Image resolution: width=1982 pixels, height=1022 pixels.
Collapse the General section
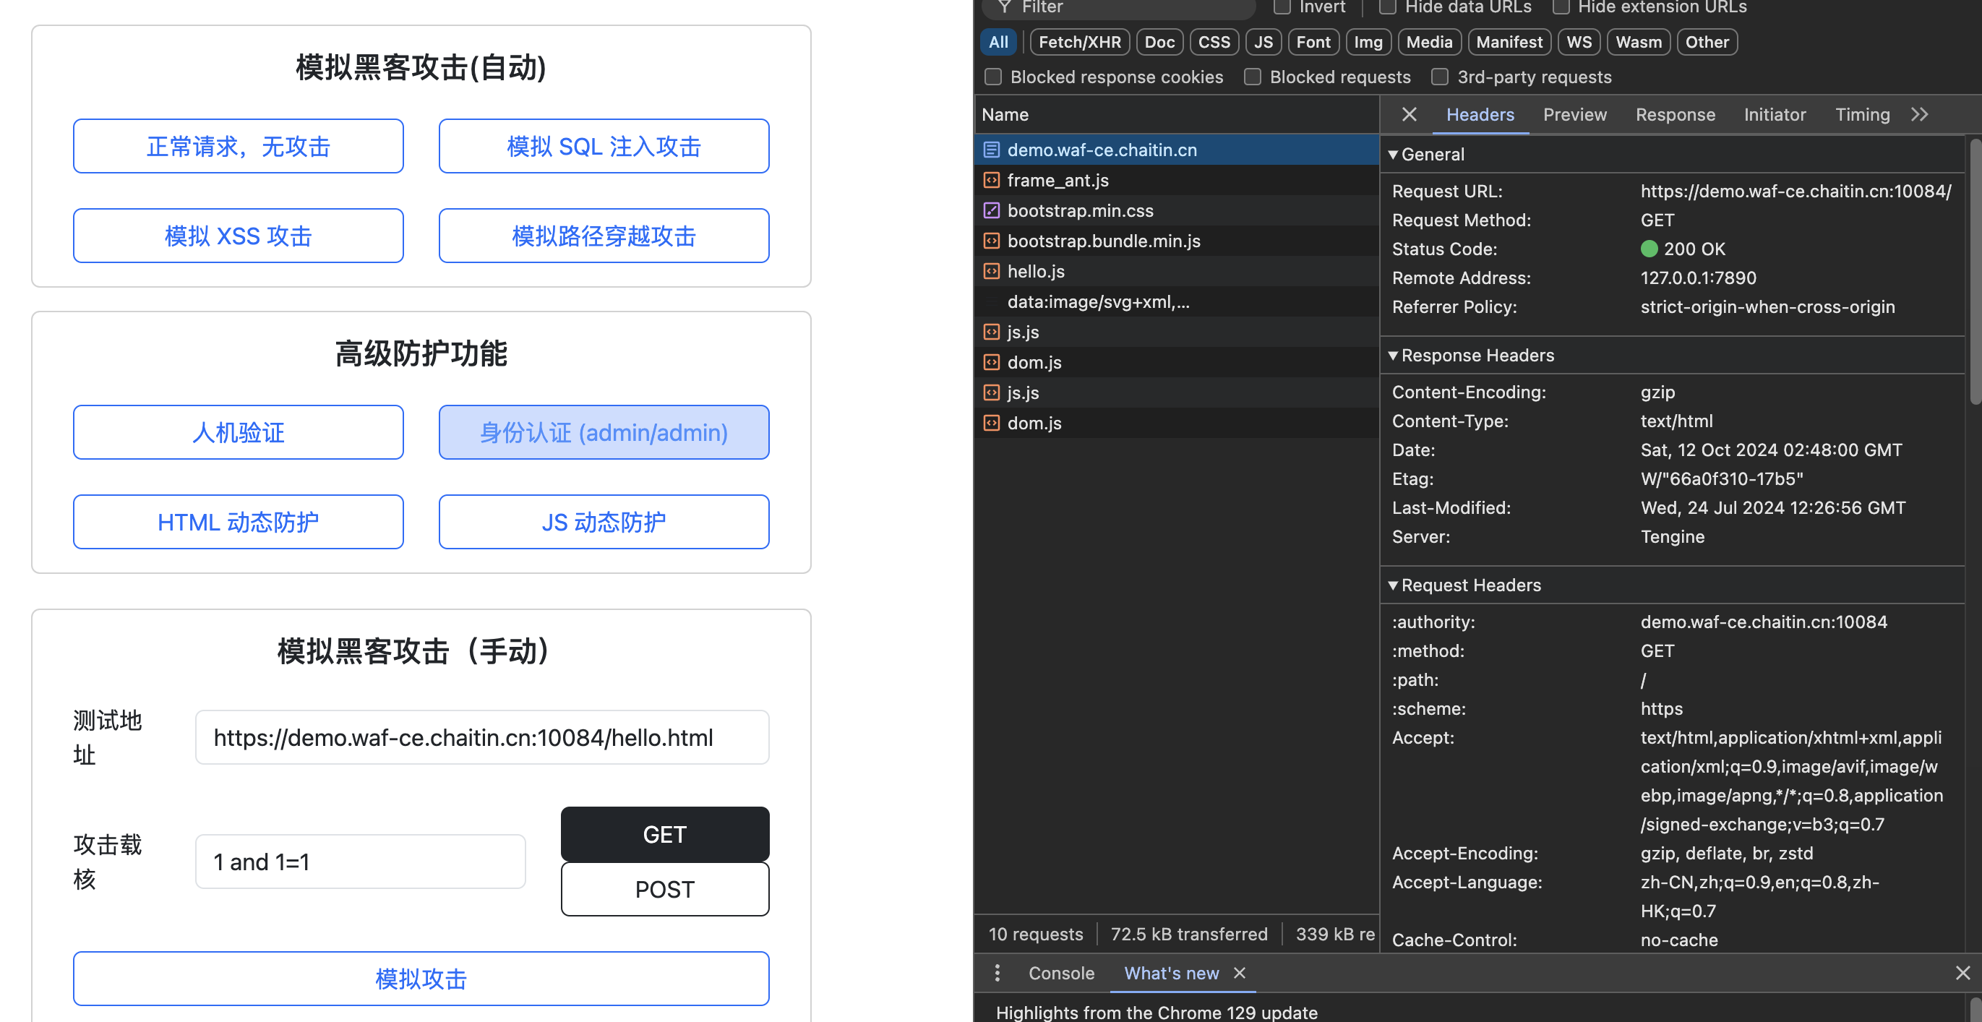(1394, 154)
